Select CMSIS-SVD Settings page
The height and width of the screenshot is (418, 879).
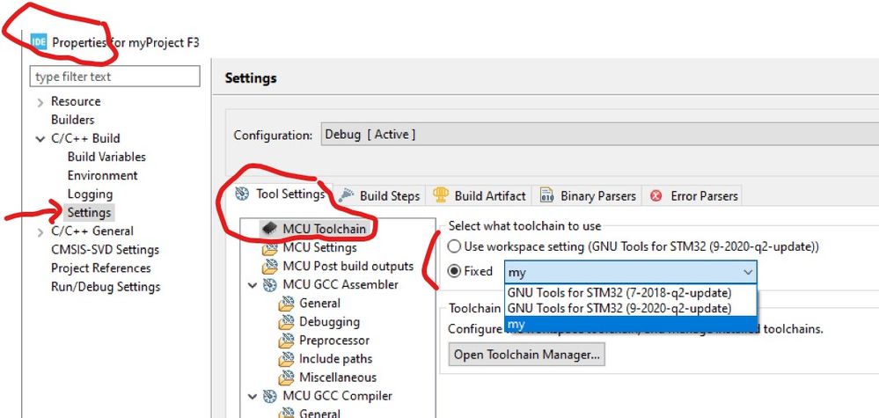click(x=106, y=249)
